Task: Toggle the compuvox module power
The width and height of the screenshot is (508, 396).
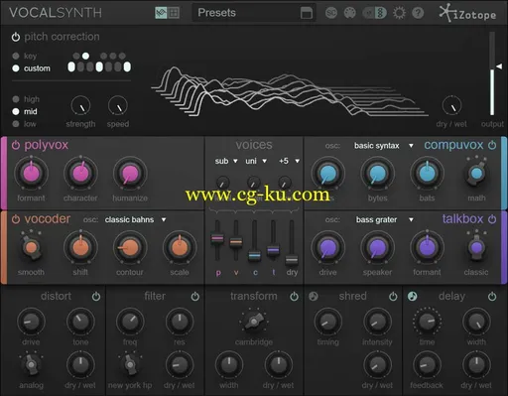Action: [492, 145]
